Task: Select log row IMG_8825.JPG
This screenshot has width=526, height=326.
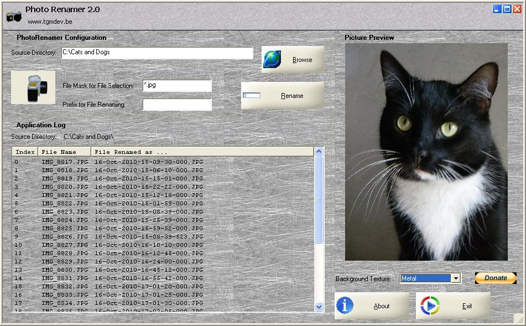Action: (163, 228)
